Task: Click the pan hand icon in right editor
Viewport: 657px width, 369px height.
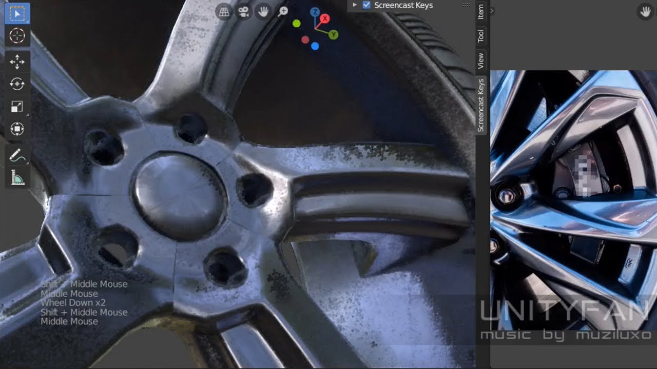Action: coord(645,12)
